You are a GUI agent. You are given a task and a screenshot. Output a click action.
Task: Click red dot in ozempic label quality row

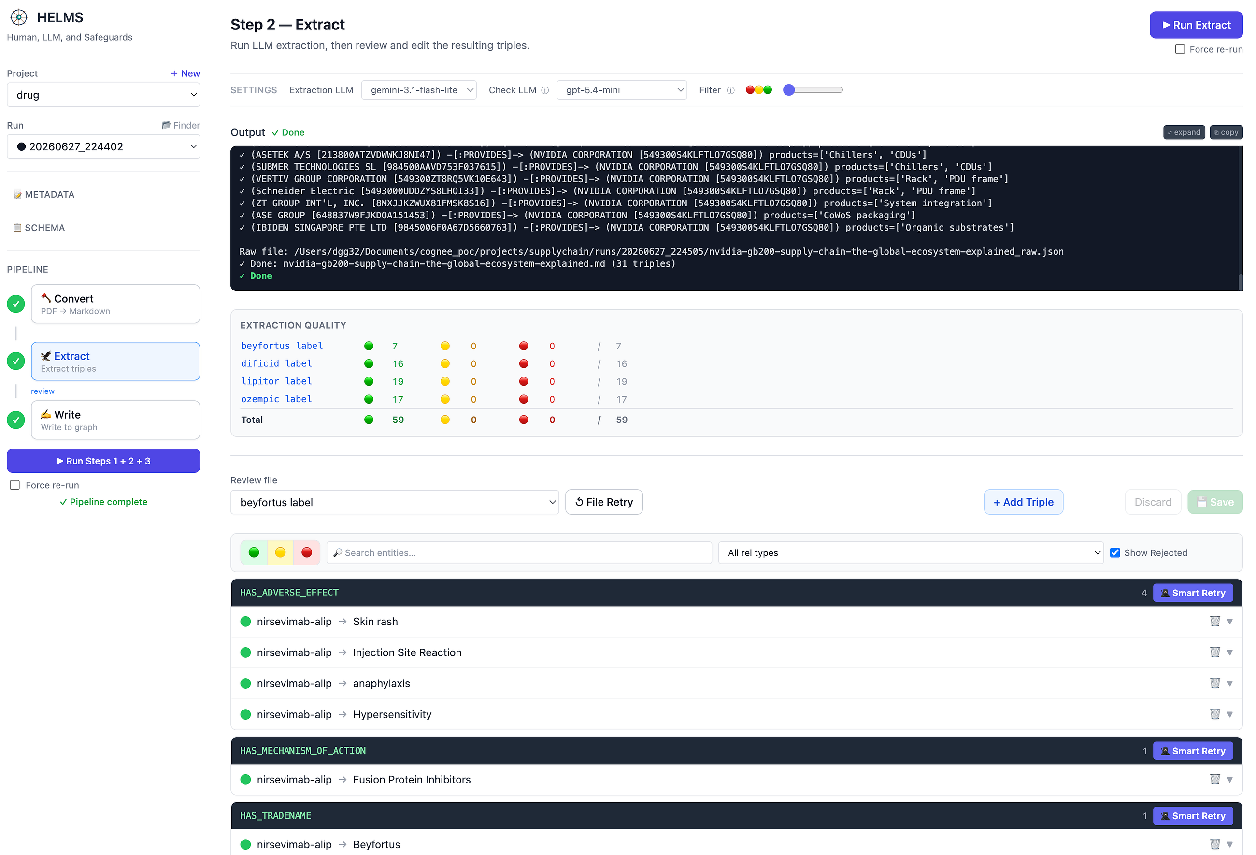[x=523, y=400]
